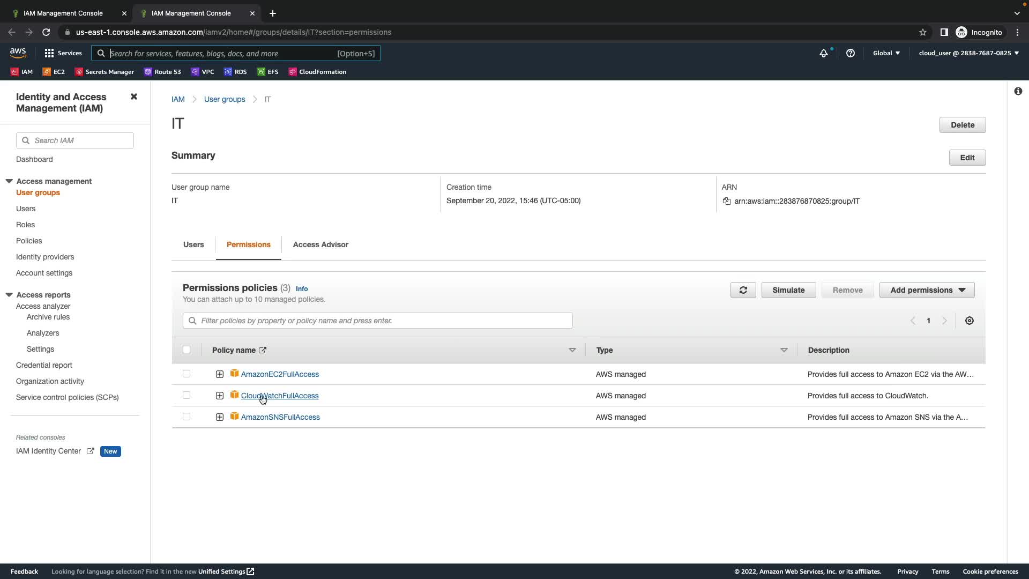This screenshot has width=1029, height=579.
Task: Click the notifications bell icon
Action: pos(823,53)
